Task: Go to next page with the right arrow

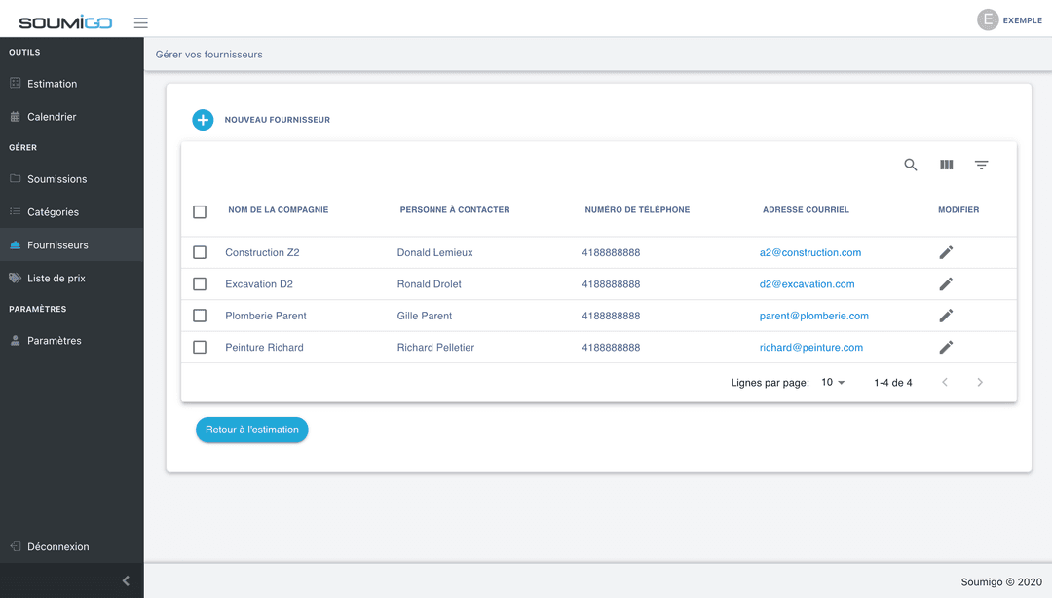Action: pyautogui.click(x=980, y=382)
